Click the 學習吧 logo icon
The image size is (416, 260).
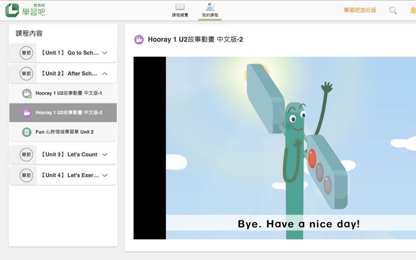(x=12, y=10)
